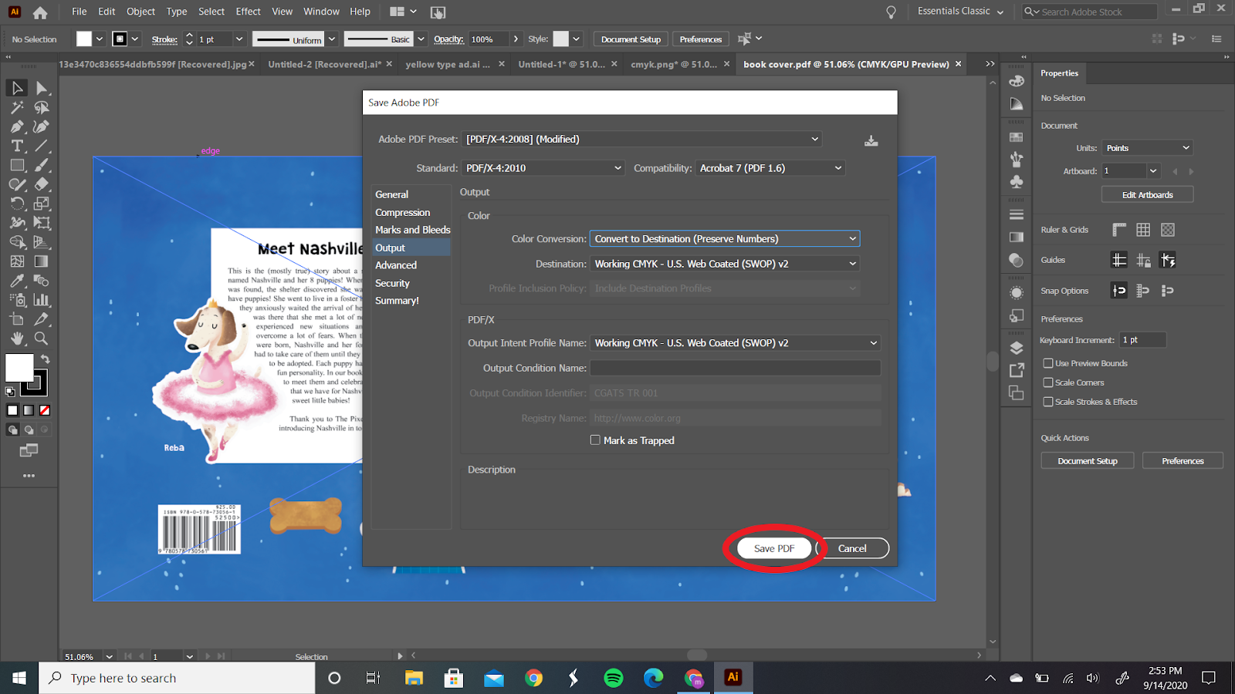The width and height of the screenshot is (1235, 694).
Task: Select the Eyedropper tool
Action: click(17, 281)
